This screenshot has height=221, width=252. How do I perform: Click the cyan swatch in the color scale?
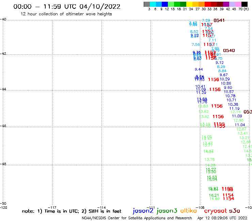pos(153,4)
